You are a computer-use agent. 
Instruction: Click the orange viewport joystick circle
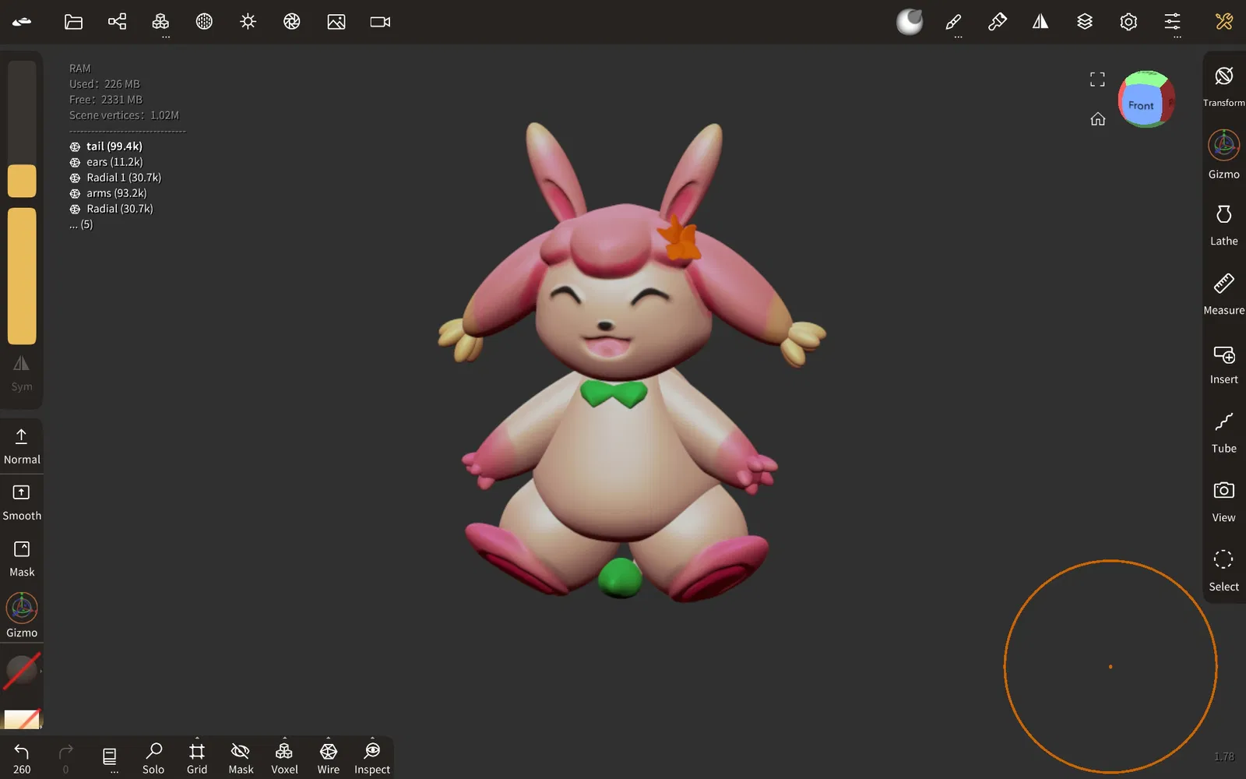point(1110,667)
